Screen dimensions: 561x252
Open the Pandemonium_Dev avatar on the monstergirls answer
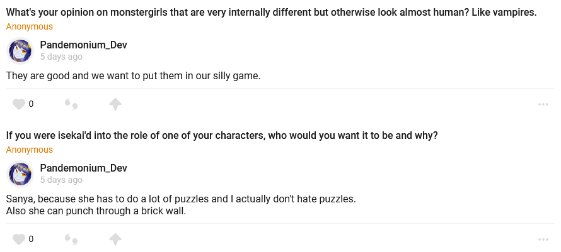pyautogui.click(x=20, y=50)
